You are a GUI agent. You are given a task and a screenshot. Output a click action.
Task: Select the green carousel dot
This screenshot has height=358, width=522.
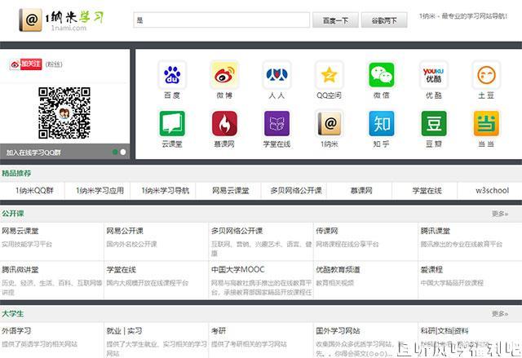coord(115,152)
